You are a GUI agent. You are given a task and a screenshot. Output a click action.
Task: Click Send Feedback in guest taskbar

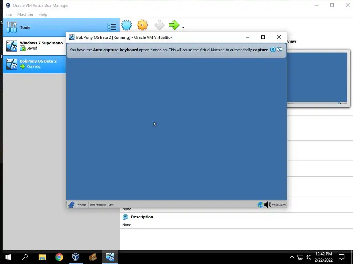(98, 205)
